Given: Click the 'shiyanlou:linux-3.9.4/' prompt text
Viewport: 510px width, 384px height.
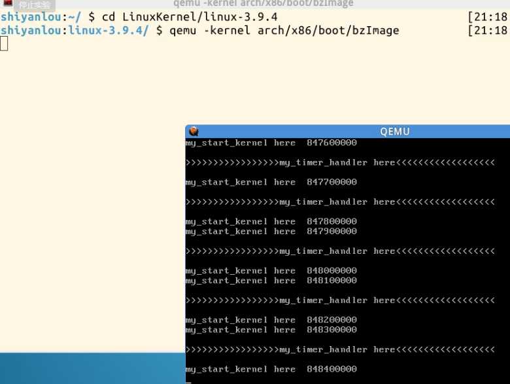Looking at the screenshot, I should pyautogui.click(x=75, y=31).
